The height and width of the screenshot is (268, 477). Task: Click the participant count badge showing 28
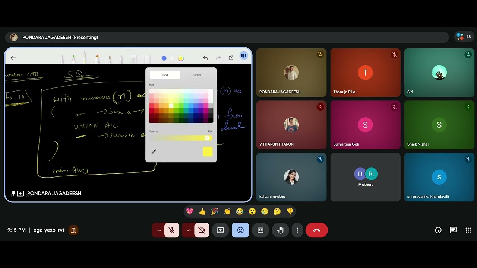coord(464,36)
